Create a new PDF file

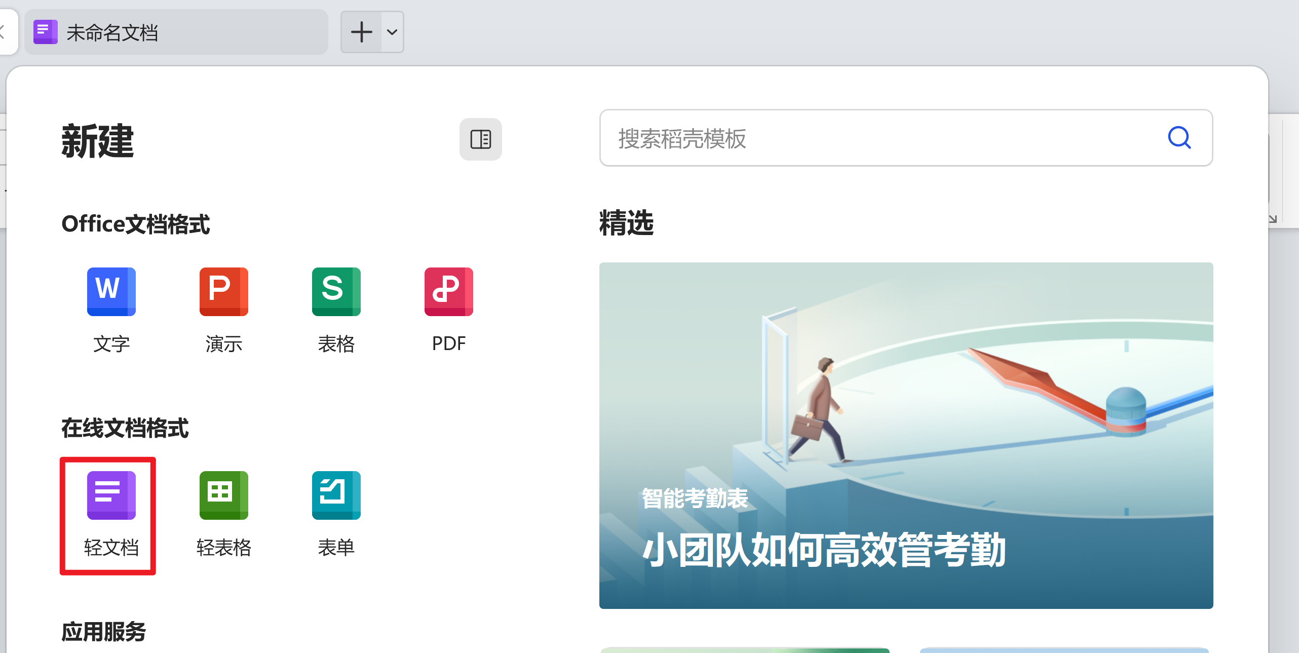[448, 291]
